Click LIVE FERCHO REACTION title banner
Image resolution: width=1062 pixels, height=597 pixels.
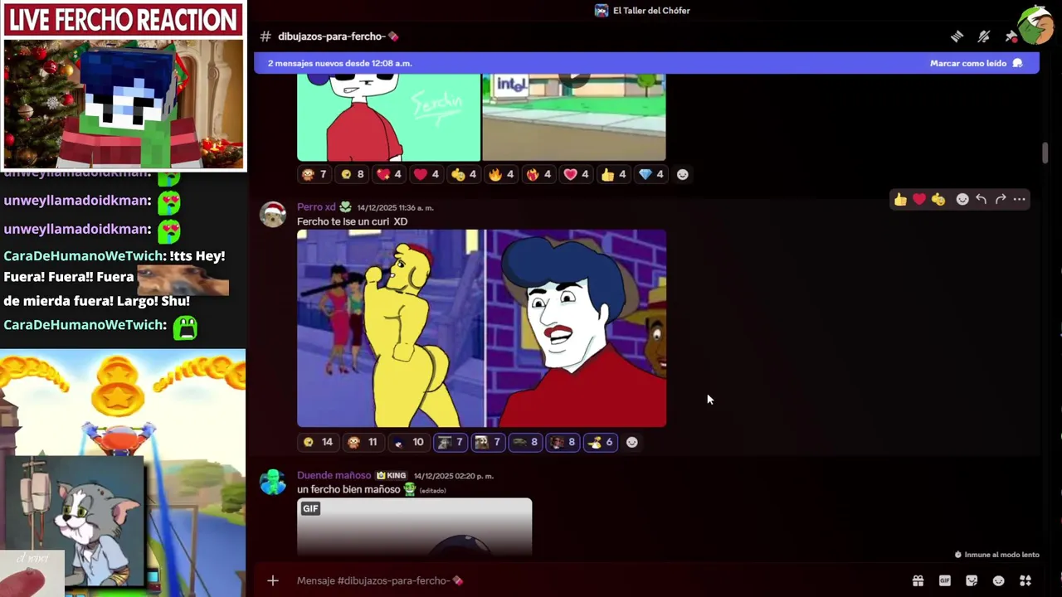(x=124, y=20)
